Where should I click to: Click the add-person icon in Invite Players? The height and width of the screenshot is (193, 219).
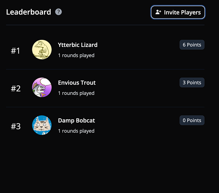click(x=158, y=12)
